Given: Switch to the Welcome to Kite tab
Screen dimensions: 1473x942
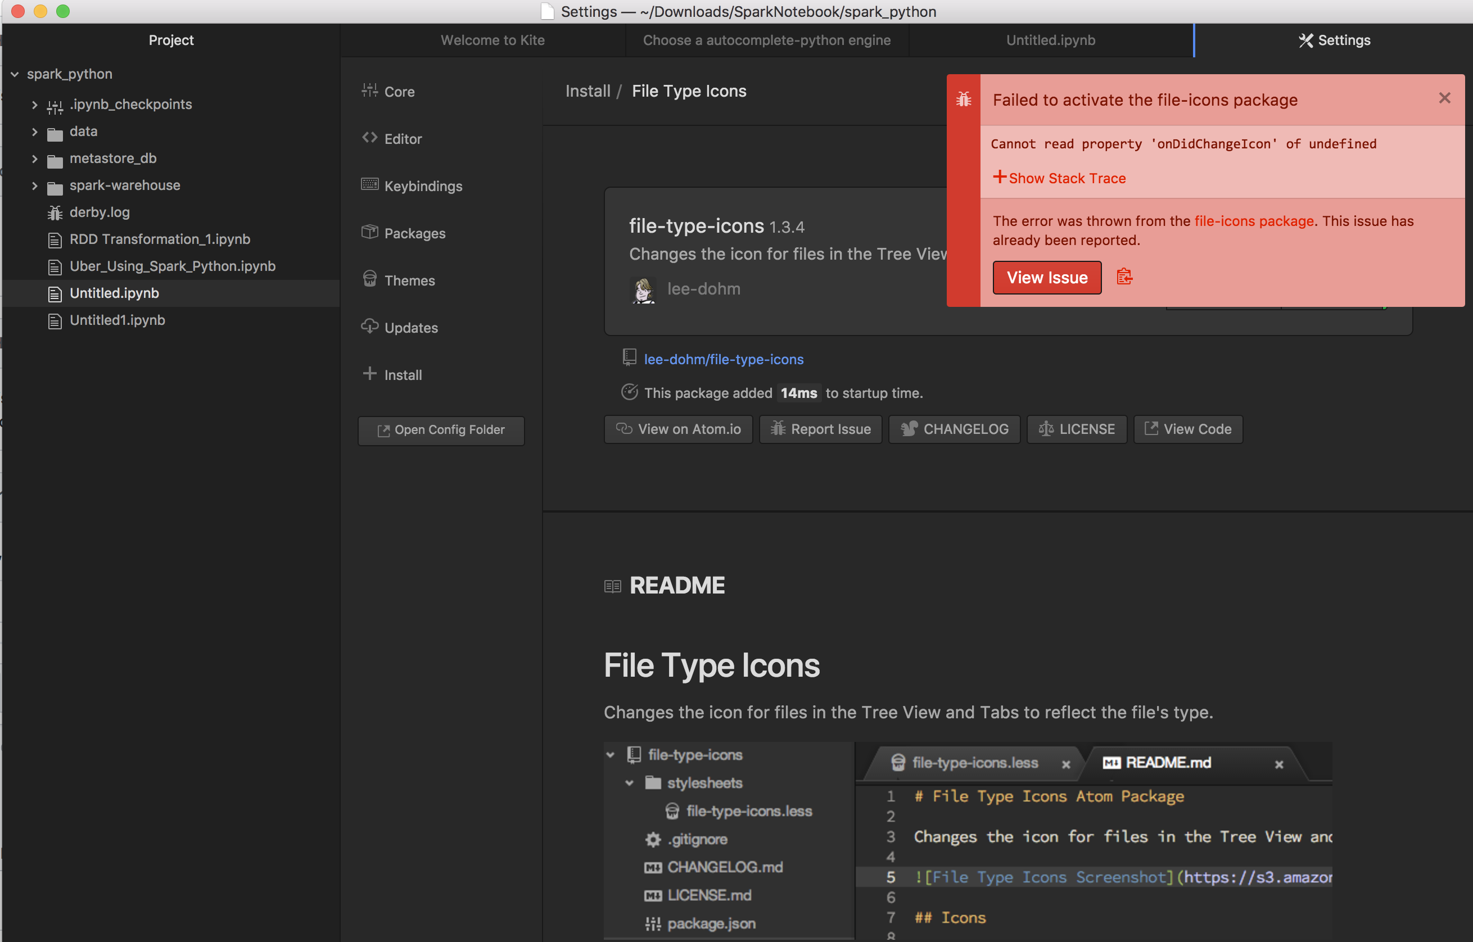Looking at the screenshot, I should pyautogui.click(x=492, y=40).
